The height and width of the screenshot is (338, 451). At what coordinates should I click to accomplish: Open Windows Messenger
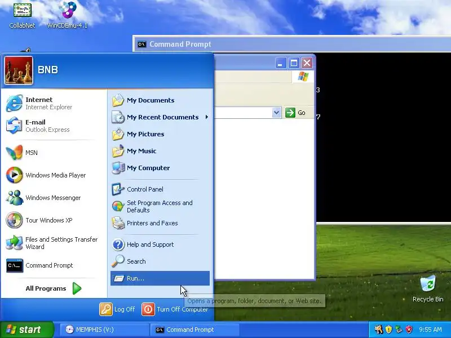[x=54, y=198]
